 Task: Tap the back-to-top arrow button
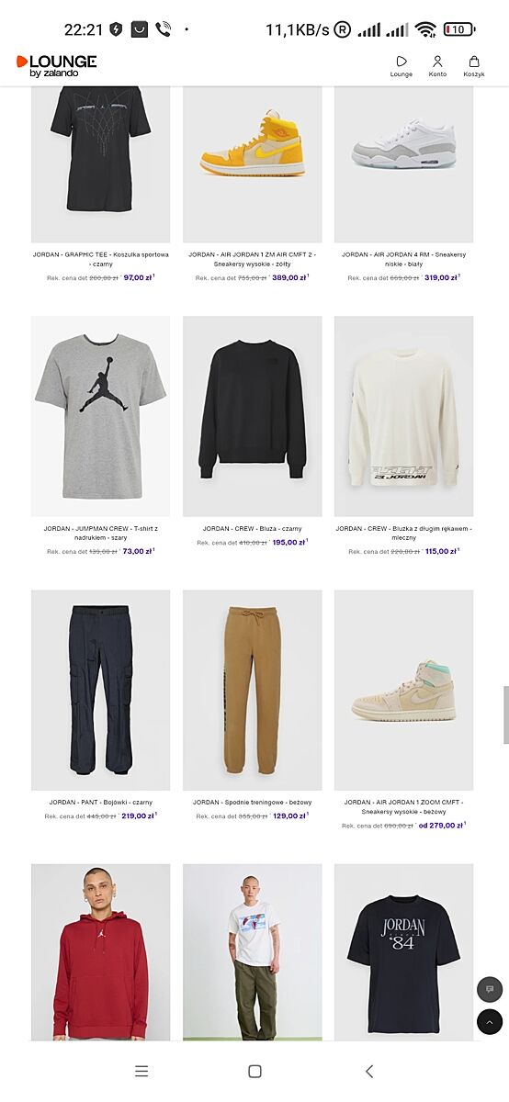coord(490,1021)
